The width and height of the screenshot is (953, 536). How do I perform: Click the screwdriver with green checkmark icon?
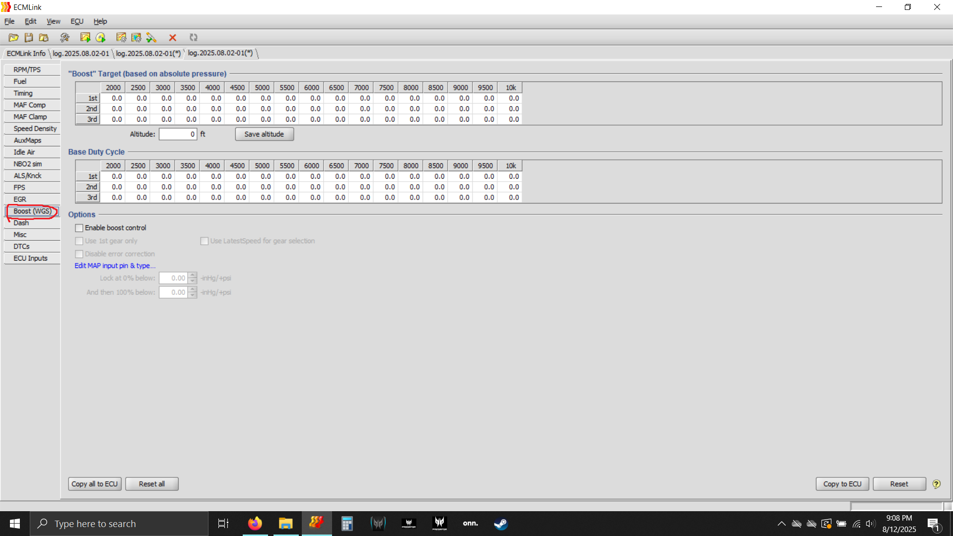[x=151, y=38]
